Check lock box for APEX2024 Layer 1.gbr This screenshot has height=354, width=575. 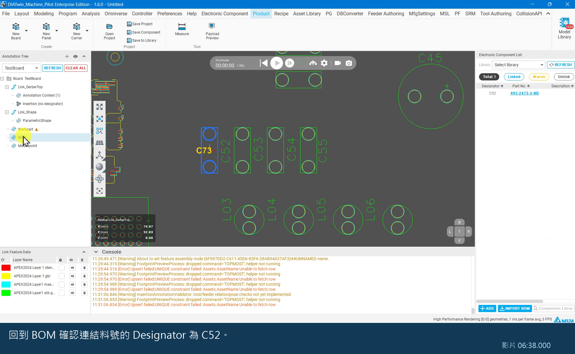pos(61,276)
